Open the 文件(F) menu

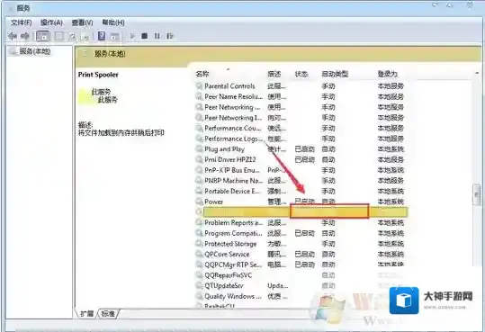click(x=21, y=22)
